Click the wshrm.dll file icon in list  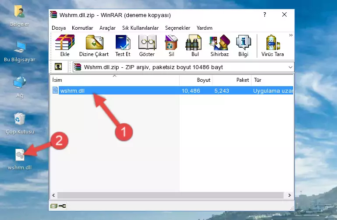[x=55, y=90]
